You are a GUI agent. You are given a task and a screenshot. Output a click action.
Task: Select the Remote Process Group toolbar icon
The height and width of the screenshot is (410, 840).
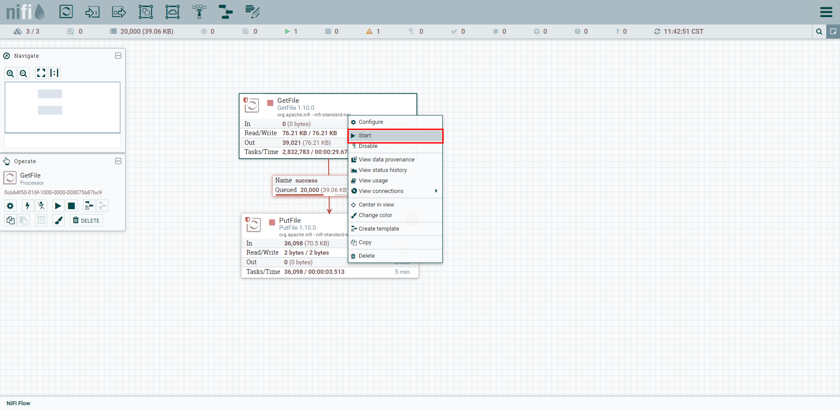pyautogui.click(x=172, y=12)
